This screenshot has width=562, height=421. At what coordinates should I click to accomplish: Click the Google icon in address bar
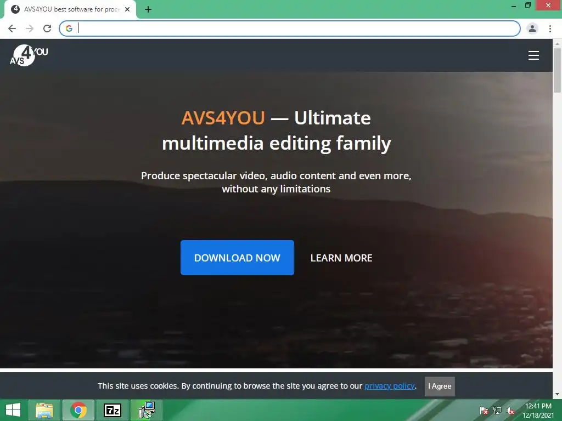69,29
